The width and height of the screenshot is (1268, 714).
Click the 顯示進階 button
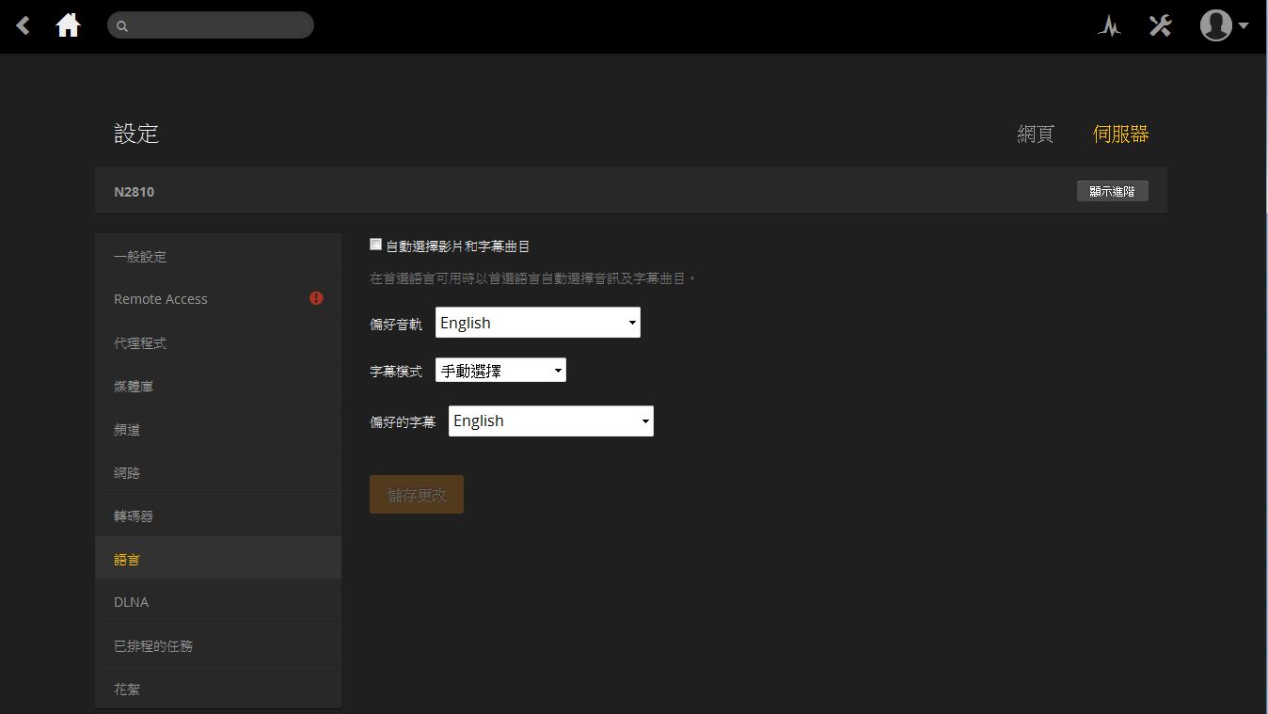[1112, 191]
